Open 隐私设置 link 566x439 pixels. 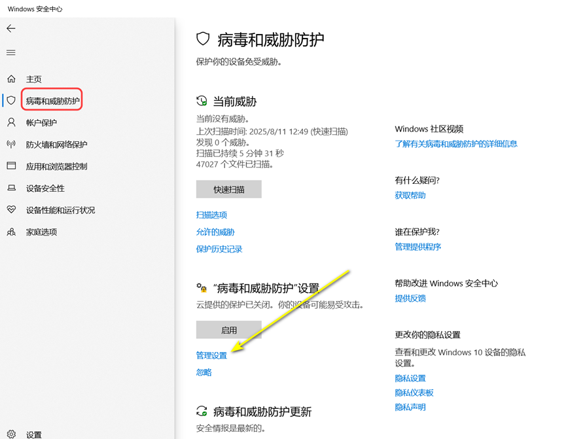pos(410,378)
